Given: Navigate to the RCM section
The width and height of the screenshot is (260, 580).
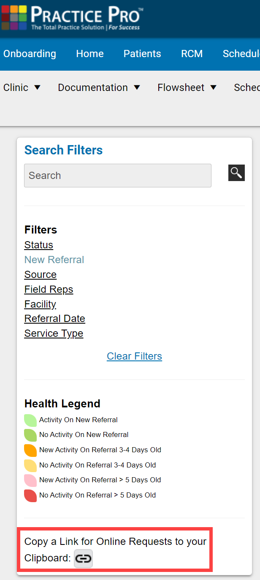Looking at the screenshot, I should click(x=192, y=54).
